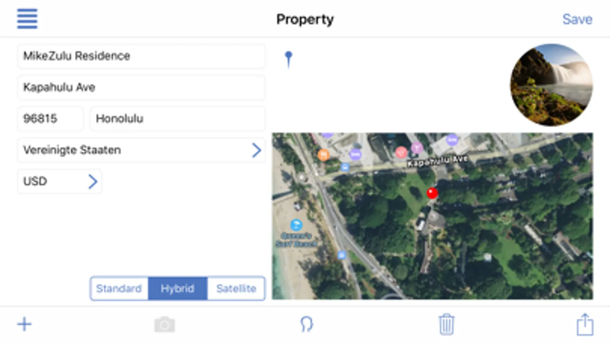The width and height of the screenshot is (610, 343).
Task: Tap the blue location pin icon
Action: point(289,59)
